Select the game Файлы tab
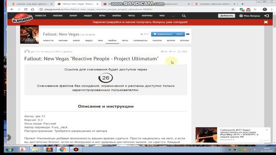Viewport: 276px width, 155px height. coord(112,40)
